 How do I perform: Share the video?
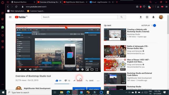[78, 80]
